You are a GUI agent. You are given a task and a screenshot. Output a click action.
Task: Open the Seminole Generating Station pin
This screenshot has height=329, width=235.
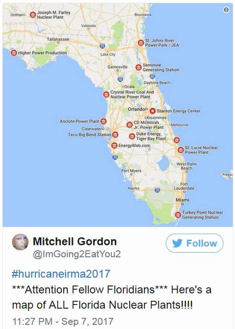pyautogui.click(x=139, y=68)
